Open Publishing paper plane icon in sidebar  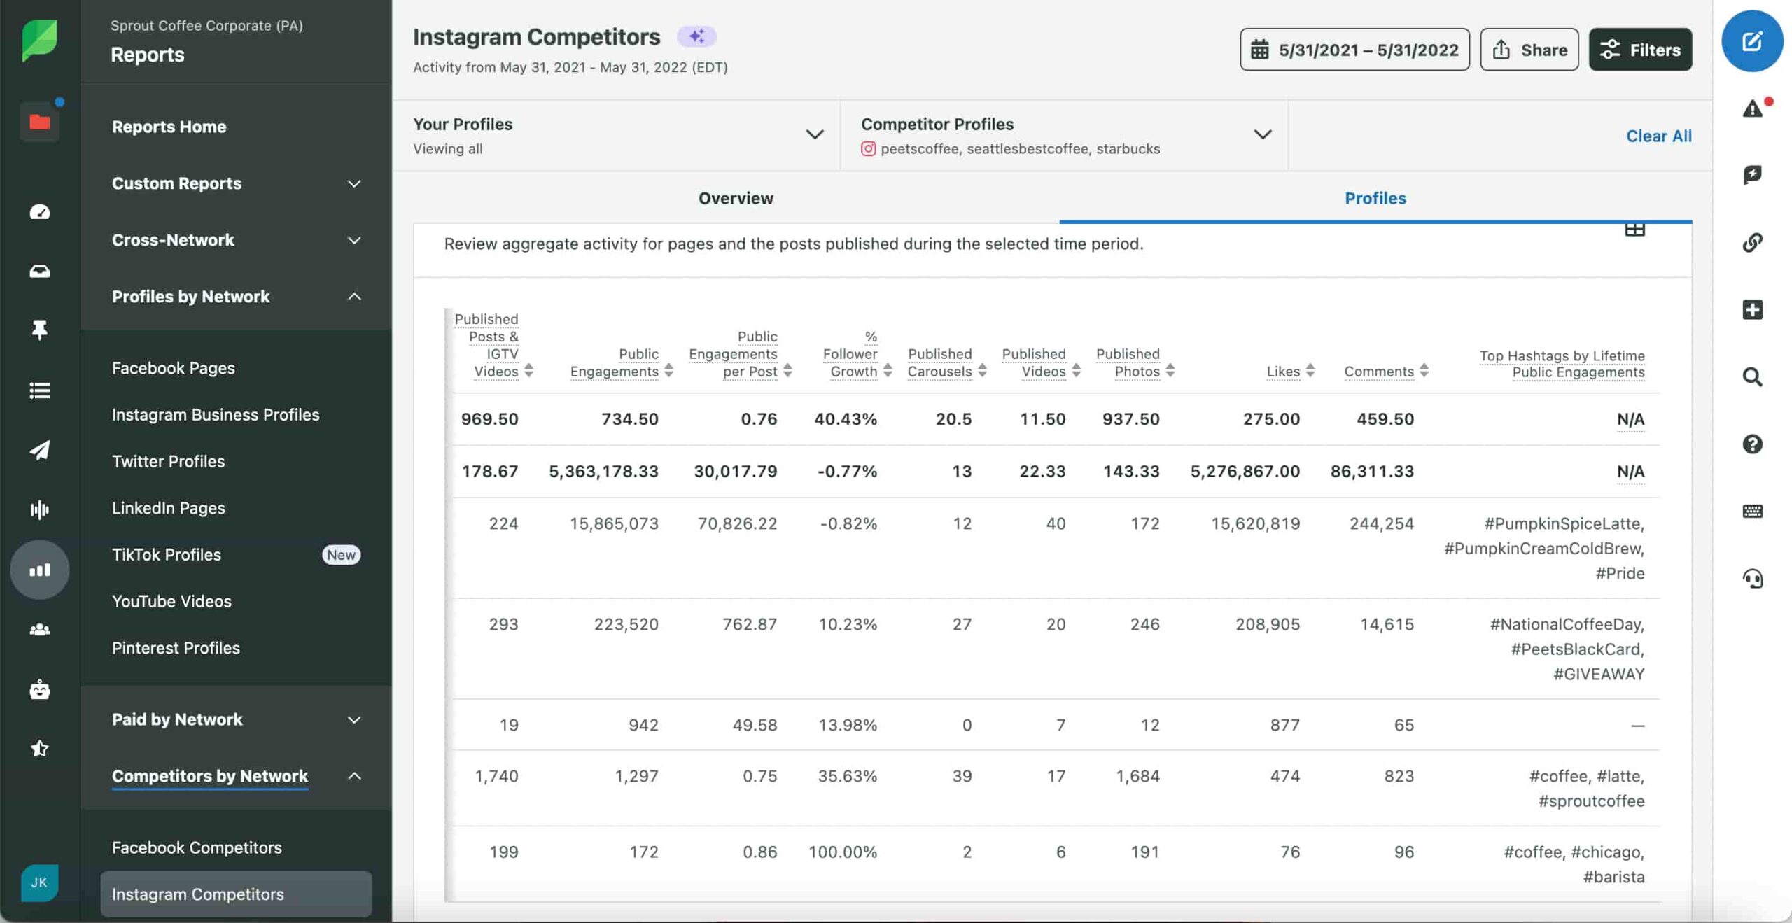[40, 450]
